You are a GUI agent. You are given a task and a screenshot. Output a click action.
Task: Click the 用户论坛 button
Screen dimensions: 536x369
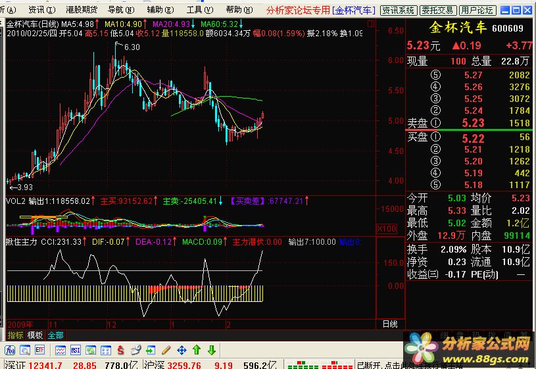(x=477, y=11)
